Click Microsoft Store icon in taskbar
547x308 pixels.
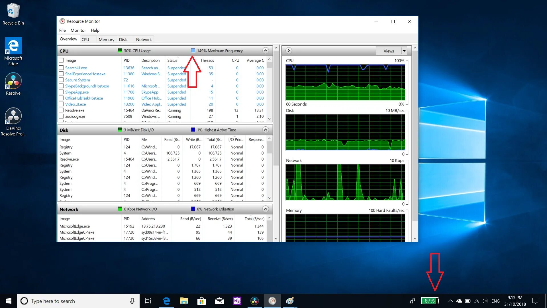tap(201, 301)
